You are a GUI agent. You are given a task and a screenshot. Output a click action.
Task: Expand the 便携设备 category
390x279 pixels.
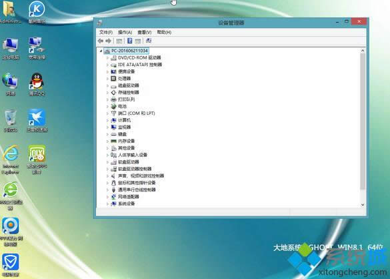[x=107, y=71]
